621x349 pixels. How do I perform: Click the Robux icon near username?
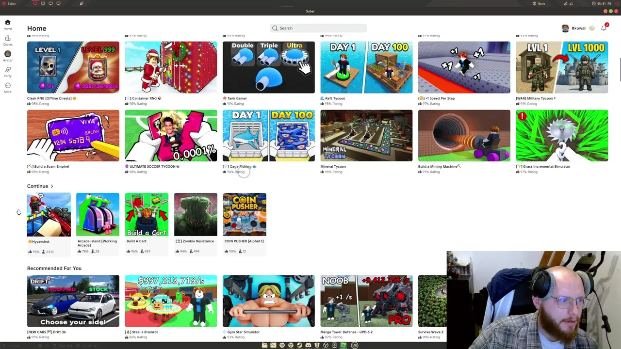point(592,28)
